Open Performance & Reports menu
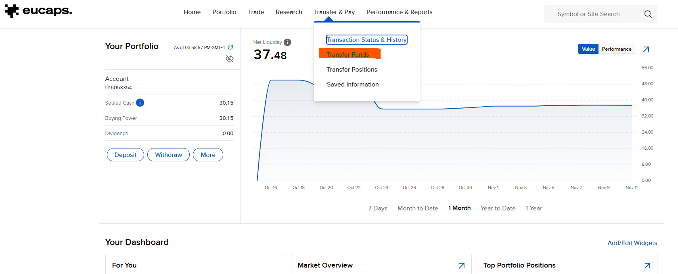 pos(400,12)
